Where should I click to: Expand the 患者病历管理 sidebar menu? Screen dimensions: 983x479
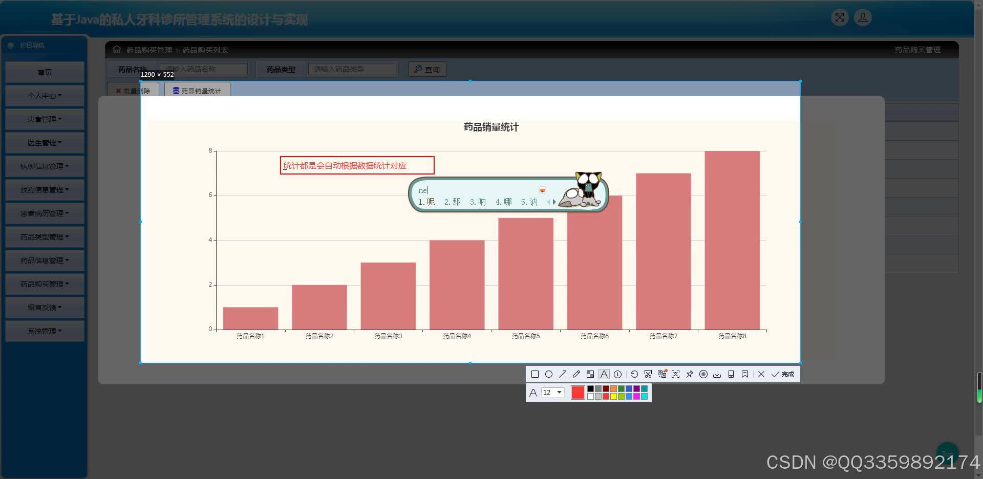point(45,213)
